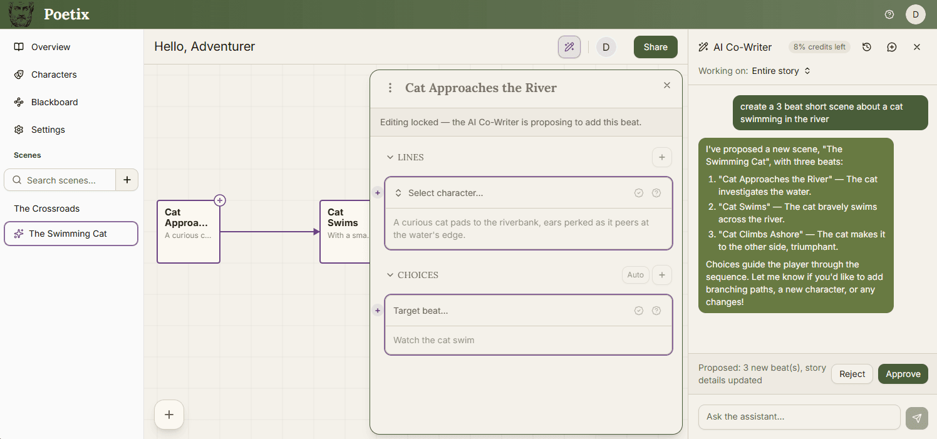Click the plus handle left of line card

(377, 193)
